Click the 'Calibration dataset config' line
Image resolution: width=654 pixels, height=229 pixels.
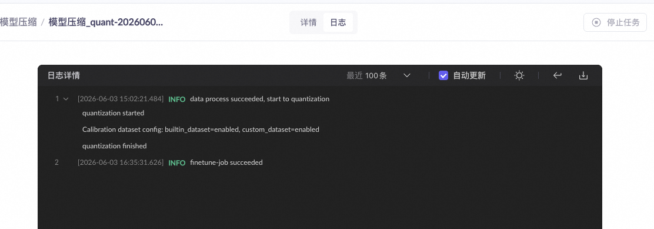[201, 130]
